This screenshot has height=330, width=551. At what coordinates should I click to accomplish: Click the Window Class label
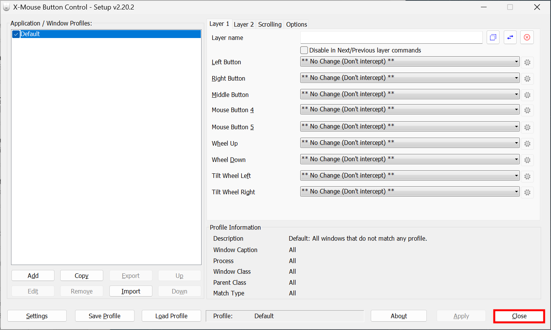(232, 271)
